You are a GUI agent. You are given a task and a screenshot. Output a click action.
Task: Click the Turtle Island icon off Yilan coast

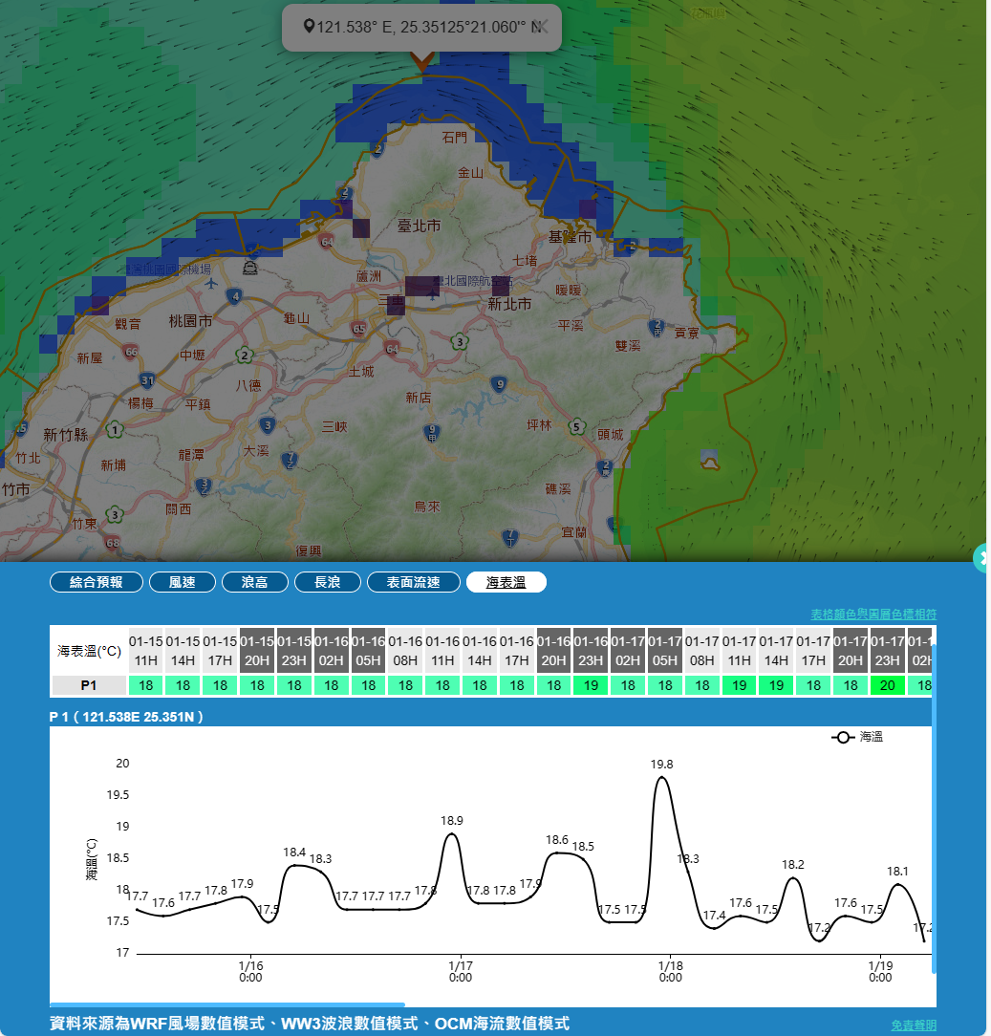(x=709, y=461)
